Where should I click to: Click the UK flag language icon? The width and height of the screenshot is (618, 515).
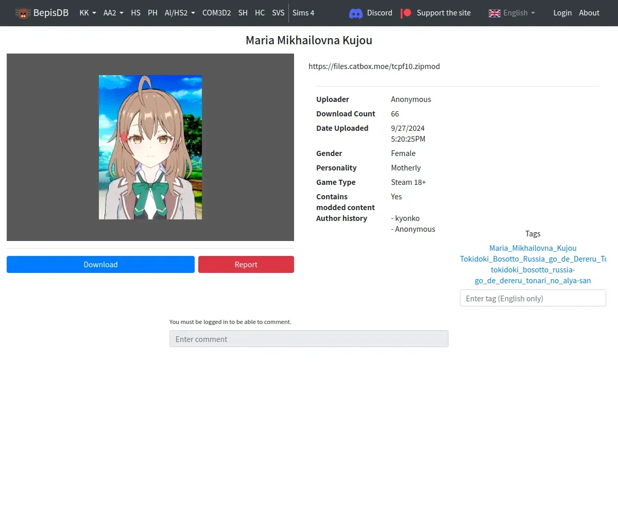494,13
